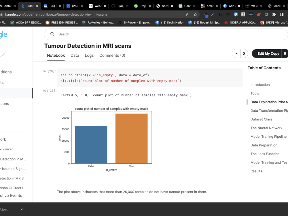This screenshot has height=216, width=288.
Task: Open the color picker eyedropper extension
Action: [x=206, y=14]
